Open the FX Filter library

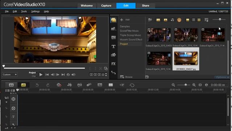pos(113,64)
